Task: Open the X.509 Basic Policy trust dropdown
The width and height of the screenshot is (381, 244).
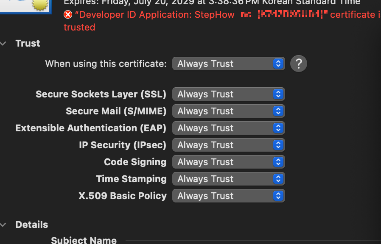Action: click(228, 196)
